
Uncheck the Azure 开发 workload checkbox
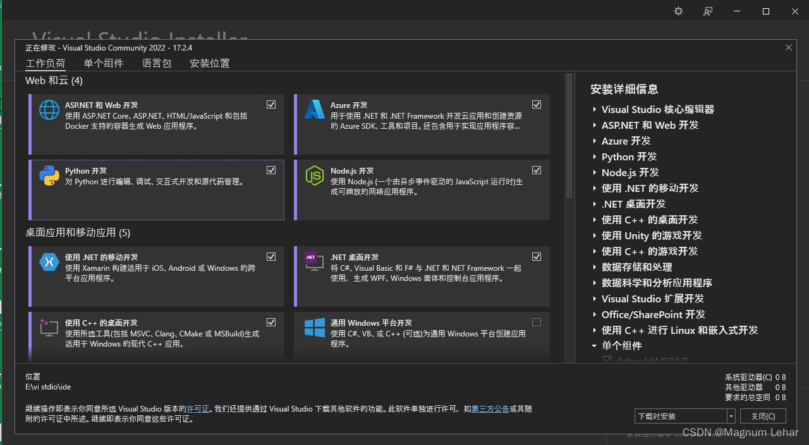[x=537, y=104]
